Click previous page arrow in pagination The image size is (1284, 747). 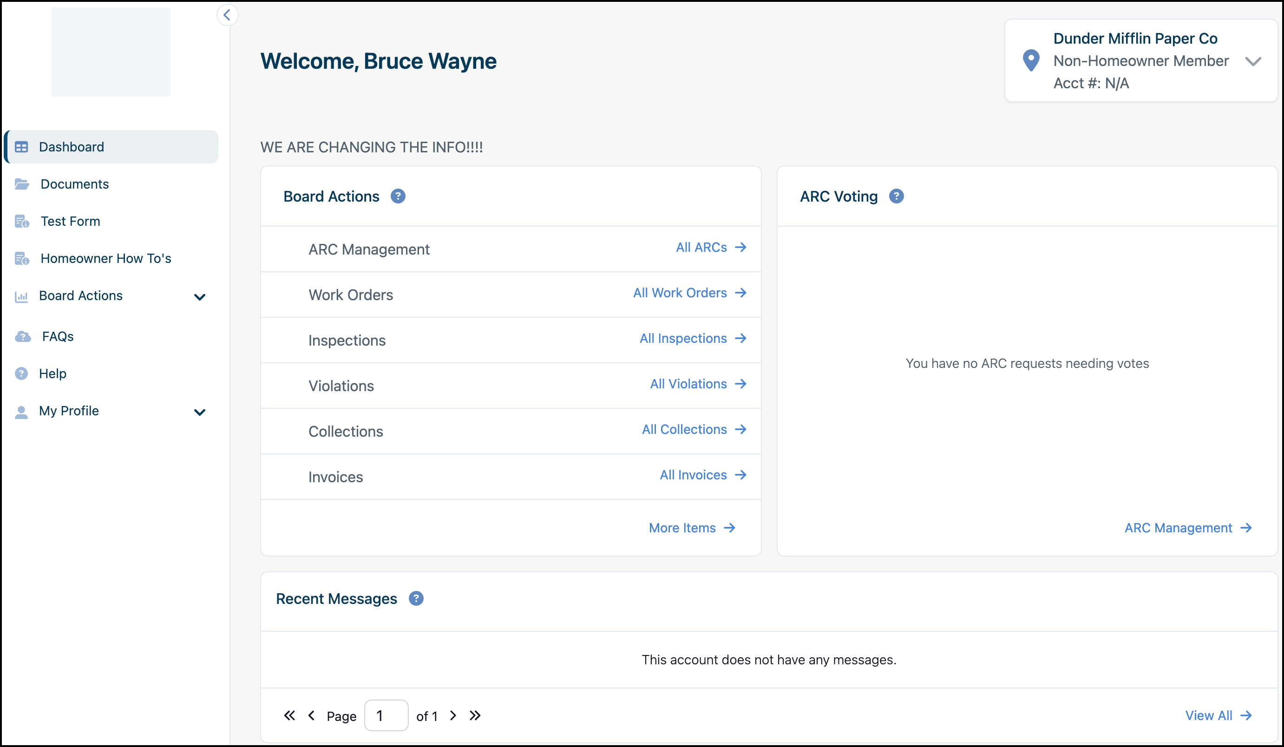coord(311,715)
